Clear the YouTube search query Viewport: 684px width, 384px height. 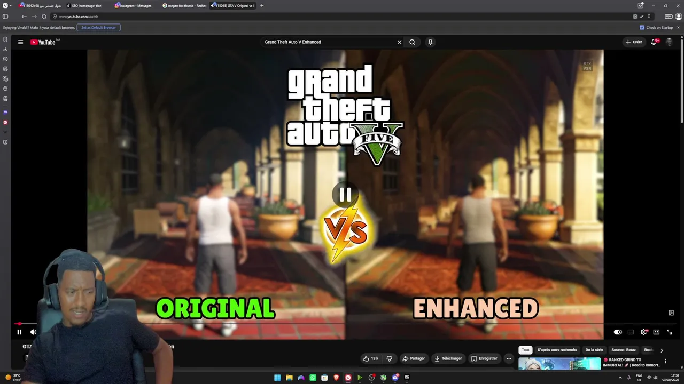[399, 42]
